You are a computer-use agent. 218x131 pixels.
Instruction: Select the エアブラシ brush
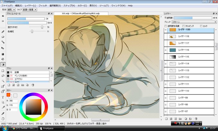point(28,79)
